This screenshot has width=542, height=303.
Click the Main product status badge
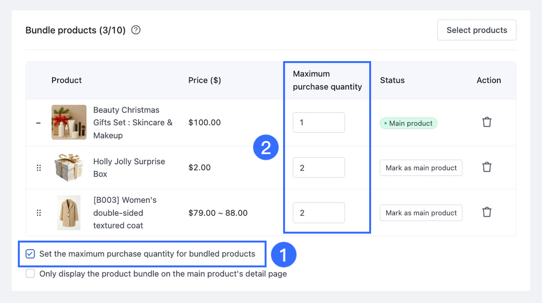coord(408,123)
